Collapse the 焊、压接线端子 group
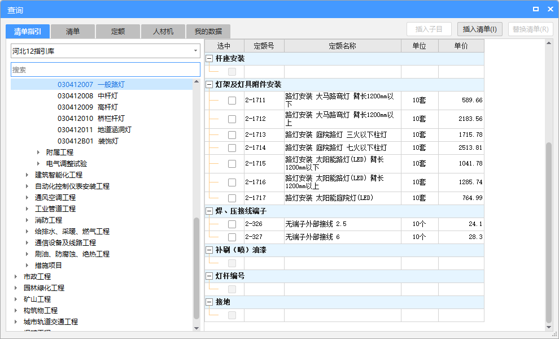 (209, 211)
